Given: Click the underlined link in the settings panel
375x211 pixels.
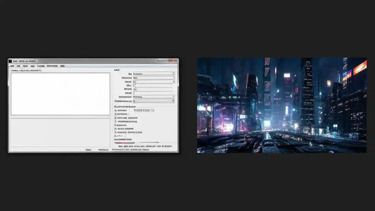Looking at the screenshot, I should [144, 110].
